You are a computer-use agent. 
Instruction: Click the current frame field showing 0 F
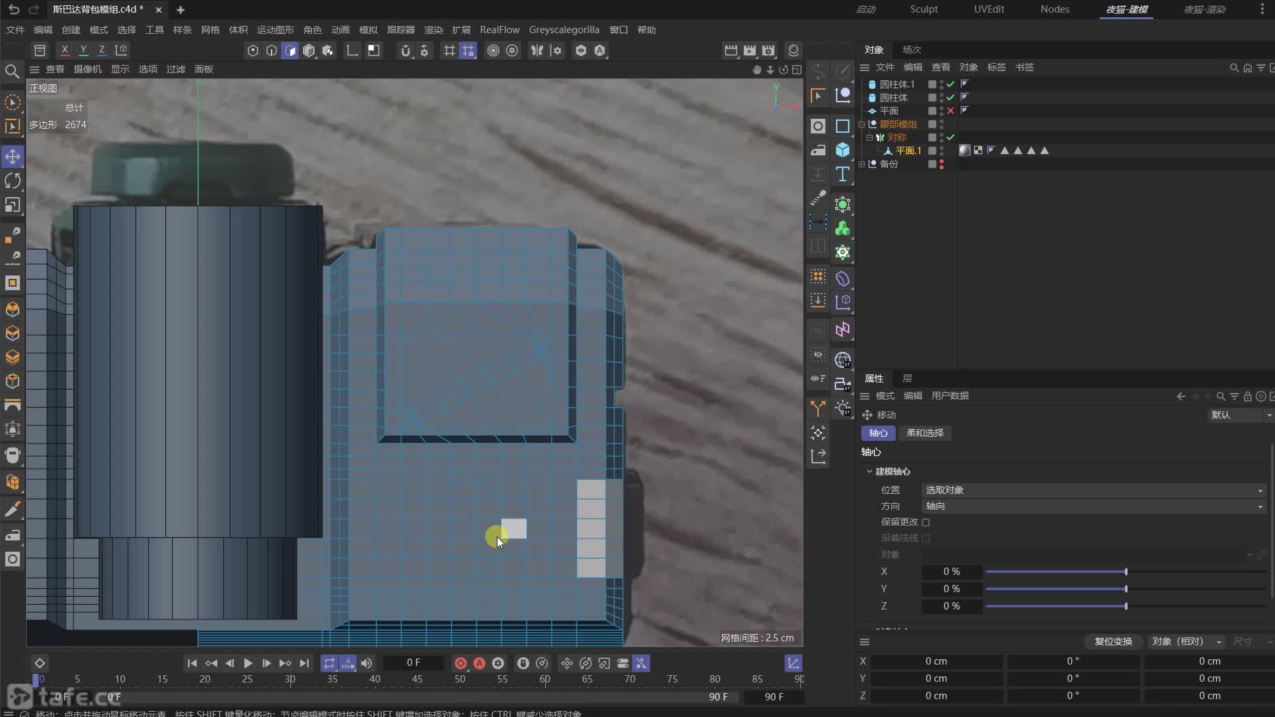coord(414,663)
